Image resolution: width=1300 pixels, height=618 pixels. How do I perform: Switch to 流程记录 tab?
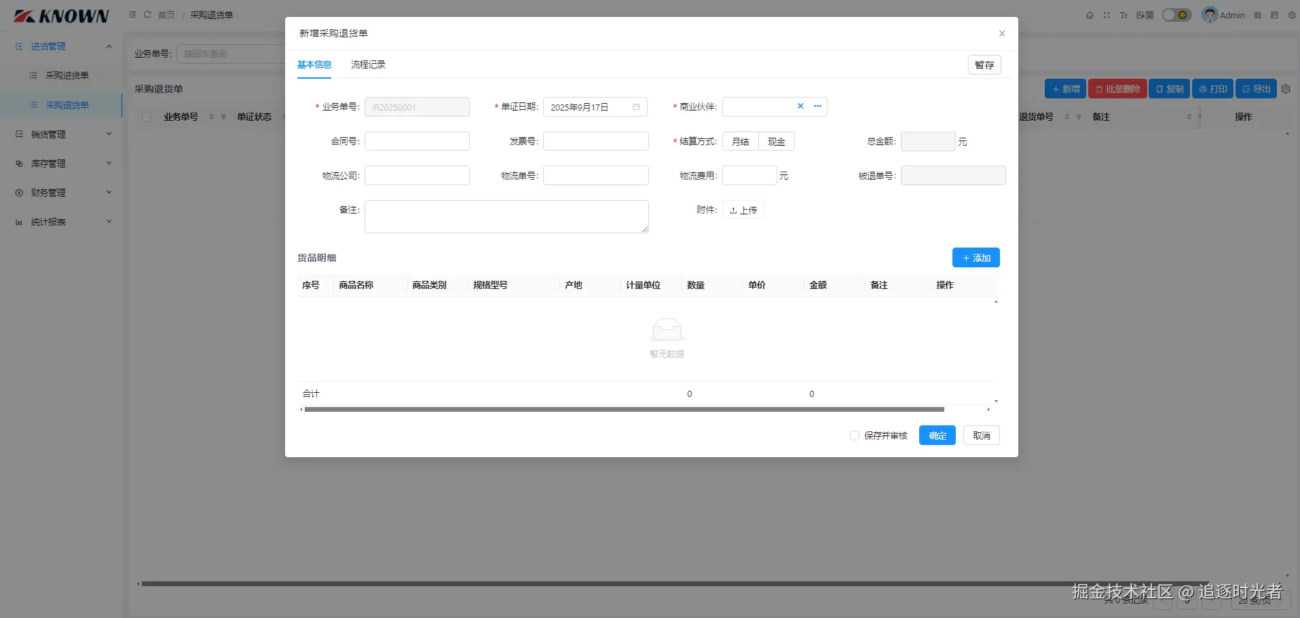(x=368, y=64)
